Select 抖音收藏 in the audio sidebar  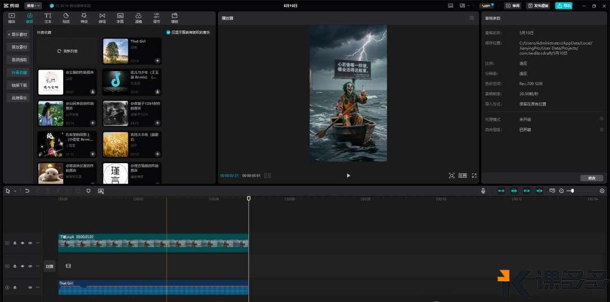pyautogui.click(x=18, y=72)
